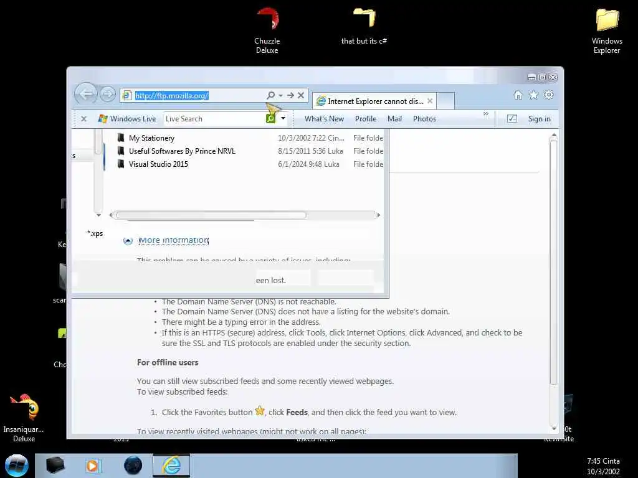Screen dimensions: 638x478
Task: Click the Windows Start orb
Action: 17,466
